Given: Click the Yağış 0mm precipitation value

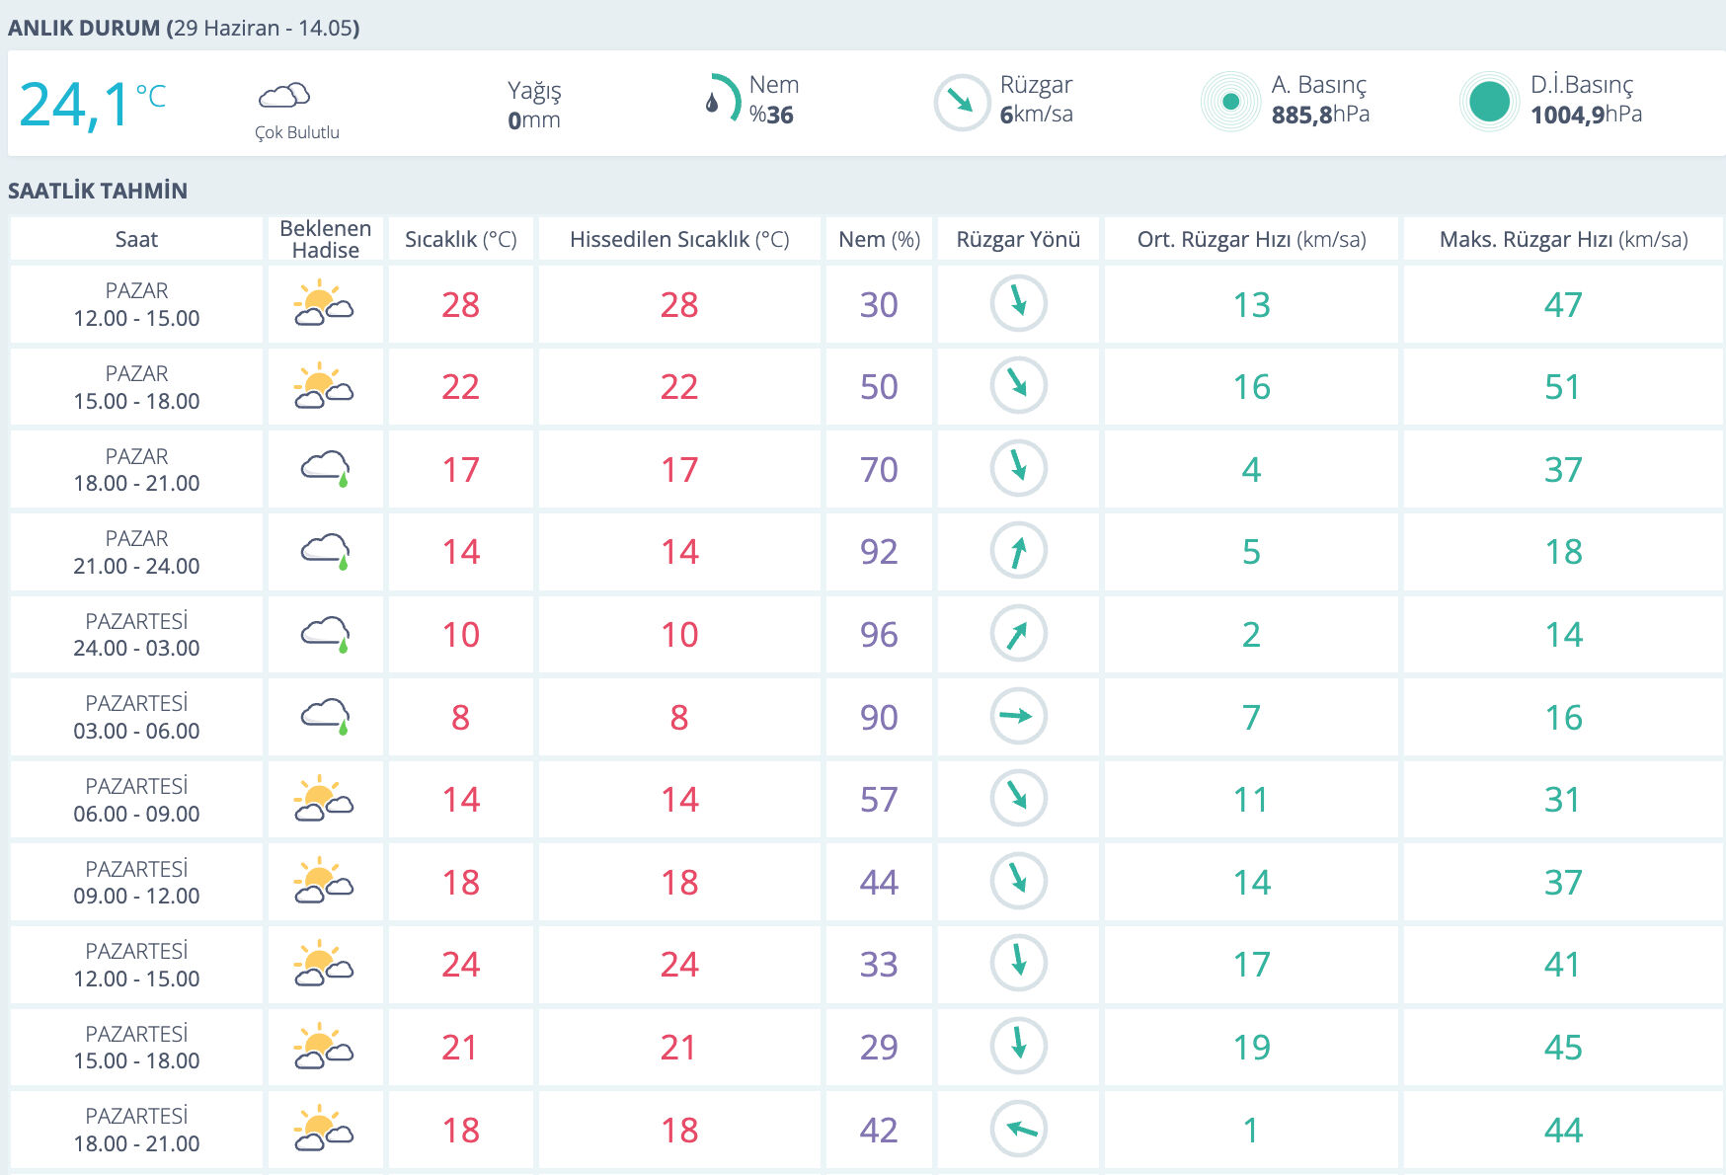Looking at the screenshot, I should 534,119.
